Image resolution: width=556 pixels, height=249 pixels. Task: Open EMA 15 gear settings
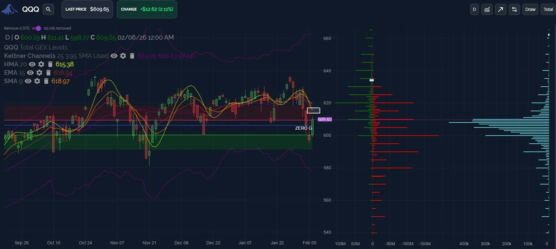pos(39,73)
